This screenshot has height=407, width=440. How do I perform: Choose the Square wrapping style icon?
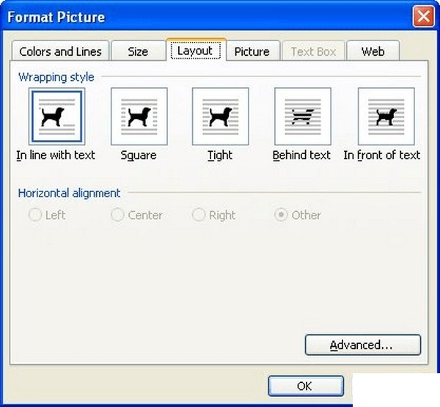pyautogui.click(x=139, y=117)
